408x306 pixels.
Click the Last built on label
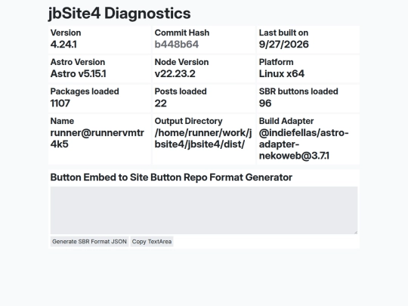coord(283,32)
